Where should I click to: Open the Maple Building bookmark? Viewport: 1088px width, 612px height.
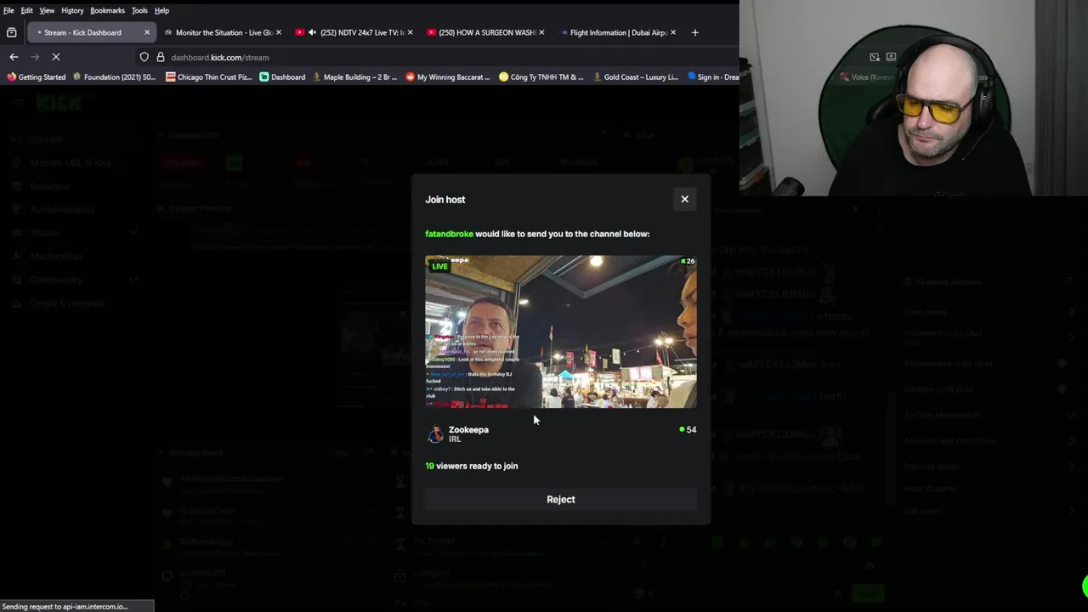tap(354, 76)
